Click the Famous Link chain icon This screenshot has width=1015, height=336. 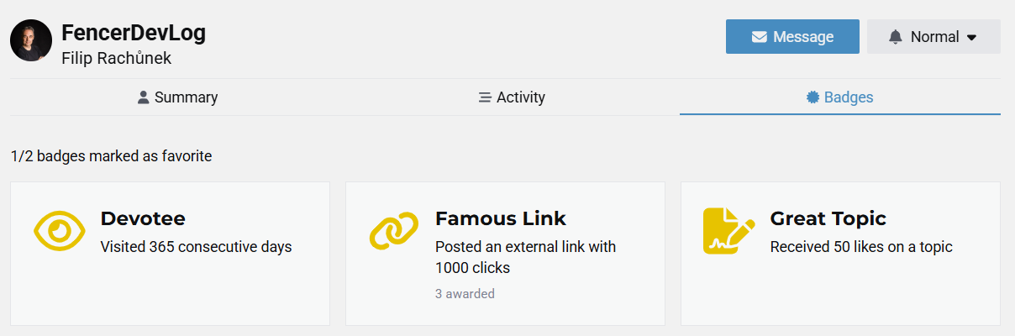coord(393,230)
